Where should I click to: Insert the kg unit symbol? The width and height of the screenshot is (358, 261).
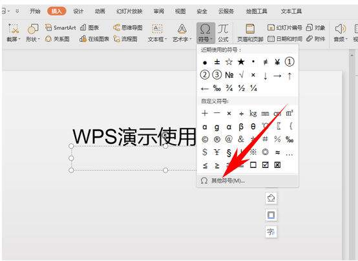[x=253, y=113]
